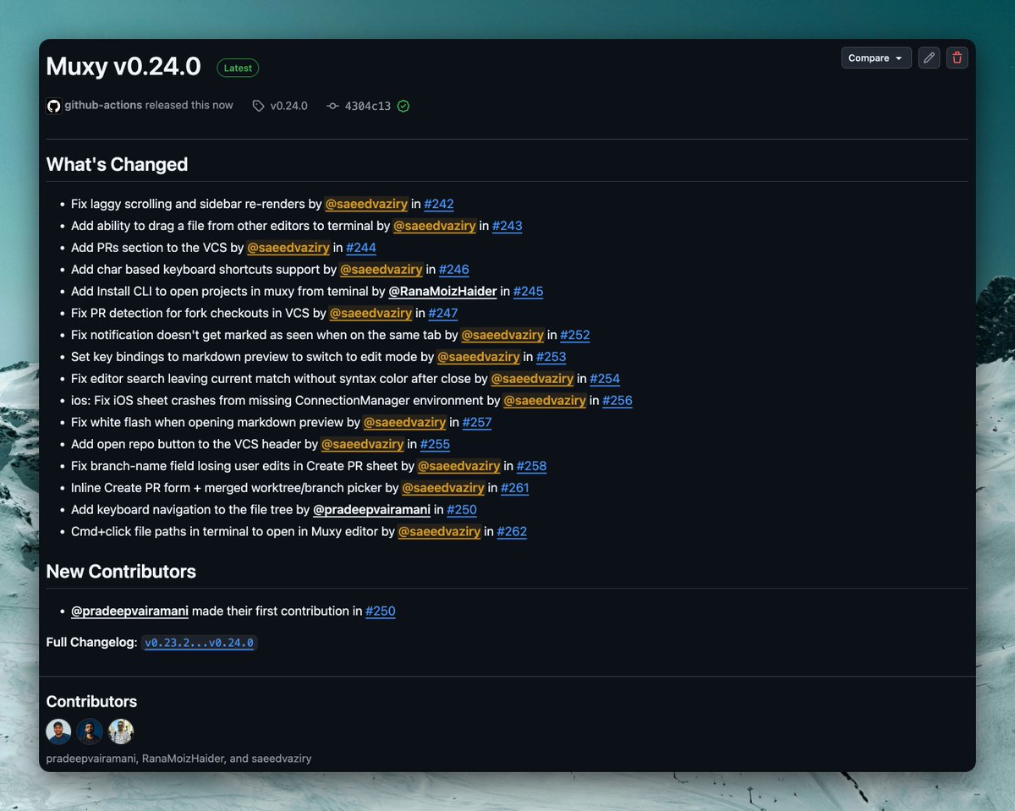Click the New Contributors heading

121,572
